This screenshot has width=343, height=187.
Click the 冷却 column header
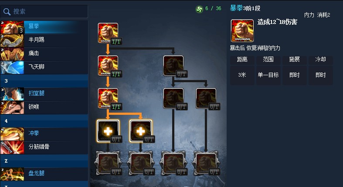click(x=321, y=60)
